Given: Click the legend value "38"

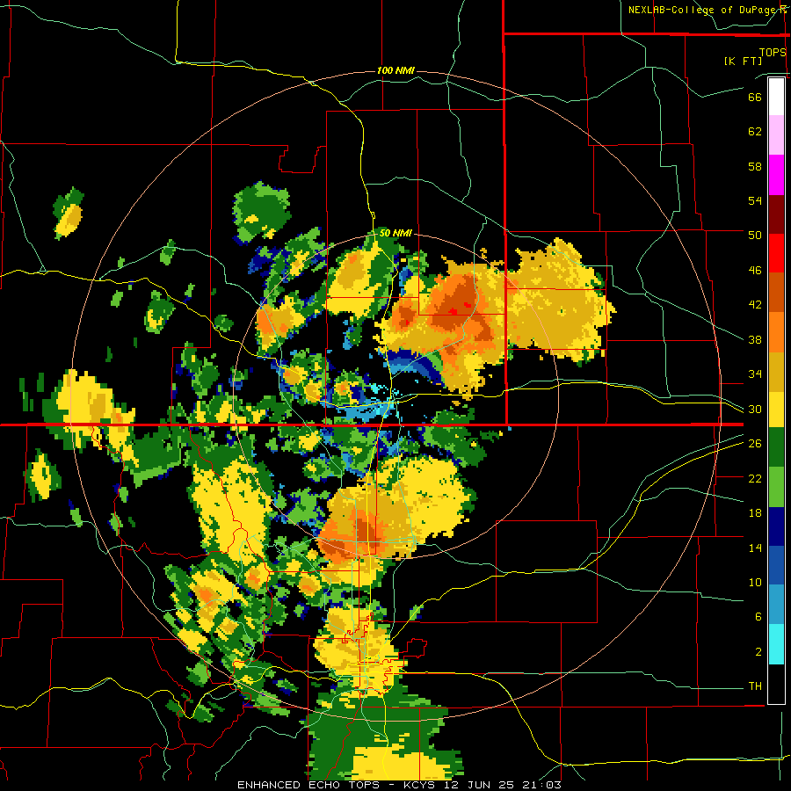Looking at the screenshot, I should [755, 339].
